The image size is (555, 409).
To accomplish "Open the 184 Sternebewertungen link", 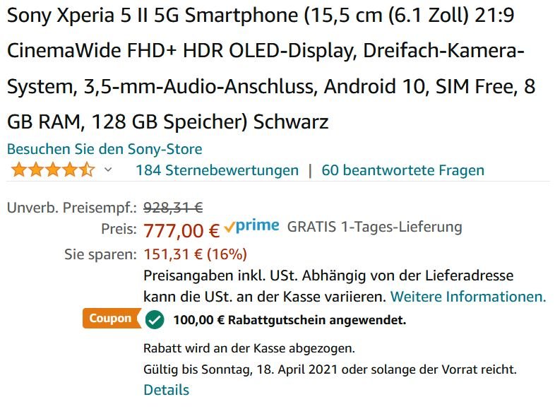I will click(217, 170).
